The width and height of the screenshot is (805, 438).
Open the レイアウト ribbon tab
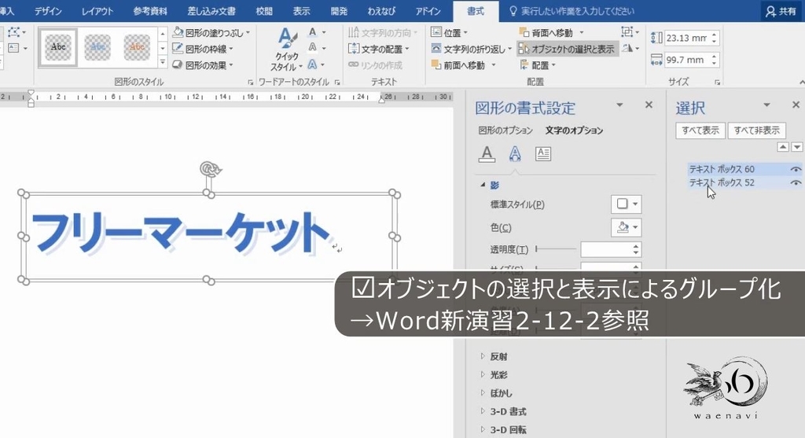[97, 11]
